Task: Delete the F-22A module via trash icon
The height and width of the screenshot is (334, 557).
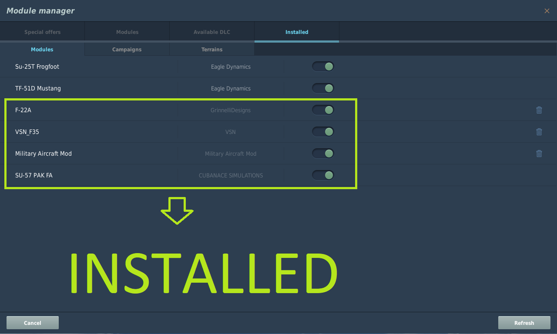Action: coord(539,110)
